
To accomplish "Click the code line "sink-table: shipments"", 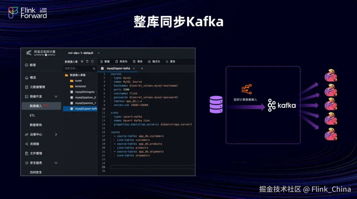I will (133, 155).
